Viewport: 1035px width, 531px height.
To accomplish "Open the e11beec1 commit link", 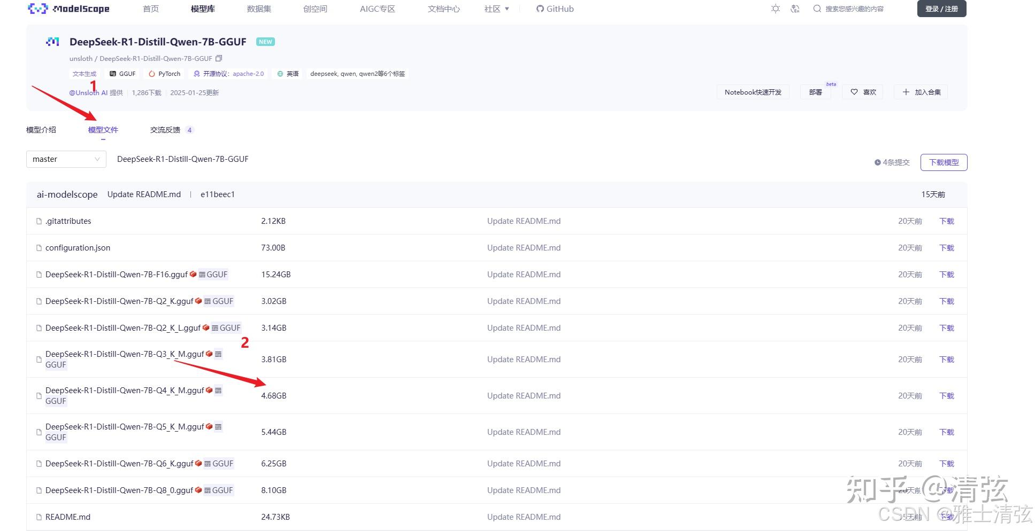I will tap(218, 194).
